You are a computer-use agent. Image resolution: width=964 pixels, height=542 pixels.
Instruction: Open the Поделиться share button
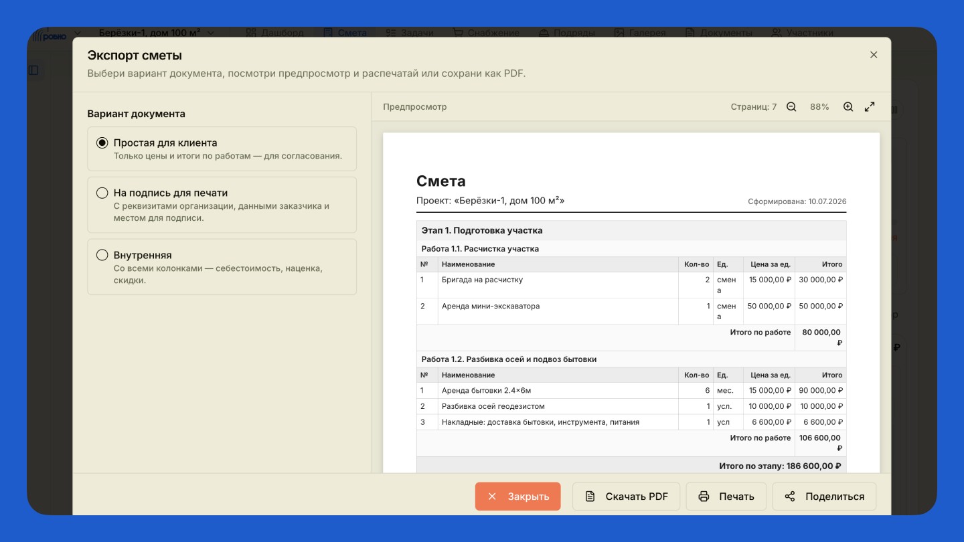[824, 496]
